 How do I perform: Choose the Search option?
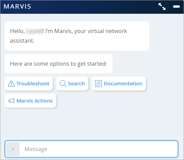[x=72, y=84]
